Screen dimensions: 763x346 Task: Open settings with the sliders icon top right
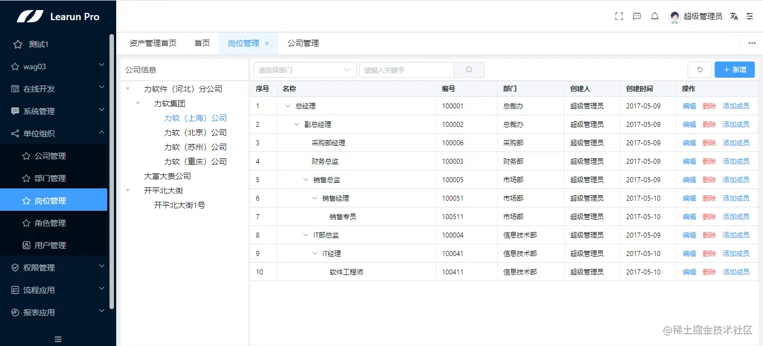coord(750,16)
